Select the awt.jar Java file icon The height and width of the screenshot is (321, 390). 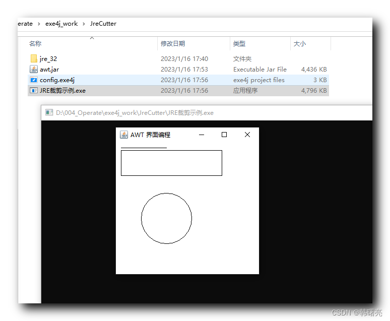(34, 69)
